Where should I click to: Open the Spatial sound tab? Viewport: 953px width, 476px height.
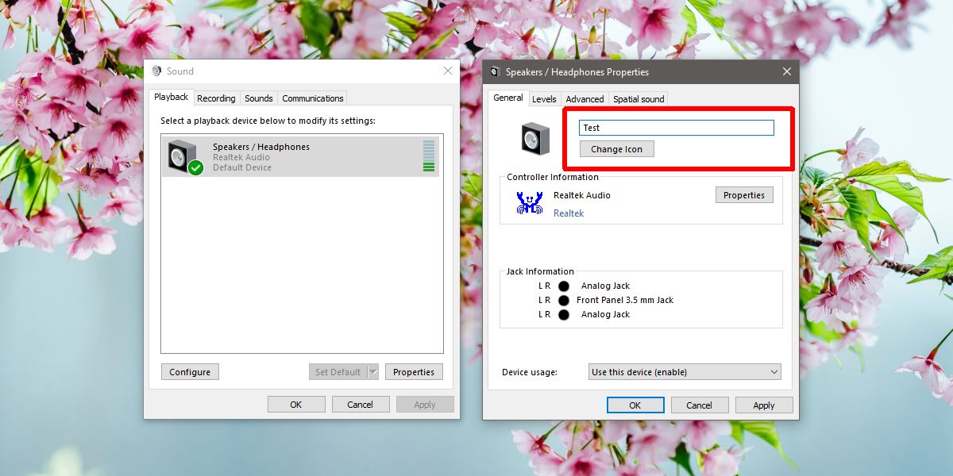tap(639, 99)
